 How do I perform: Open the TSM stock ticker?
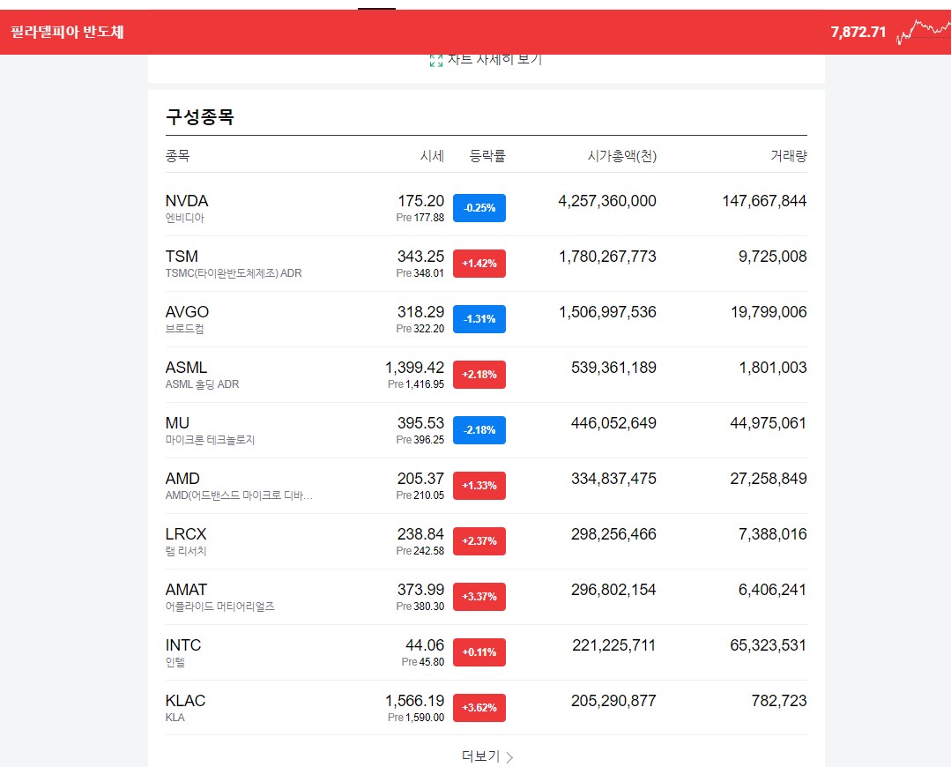(182, 256)
